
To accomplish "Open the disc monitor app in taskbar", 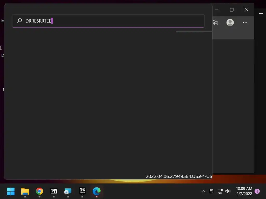I will click(68, 191).
